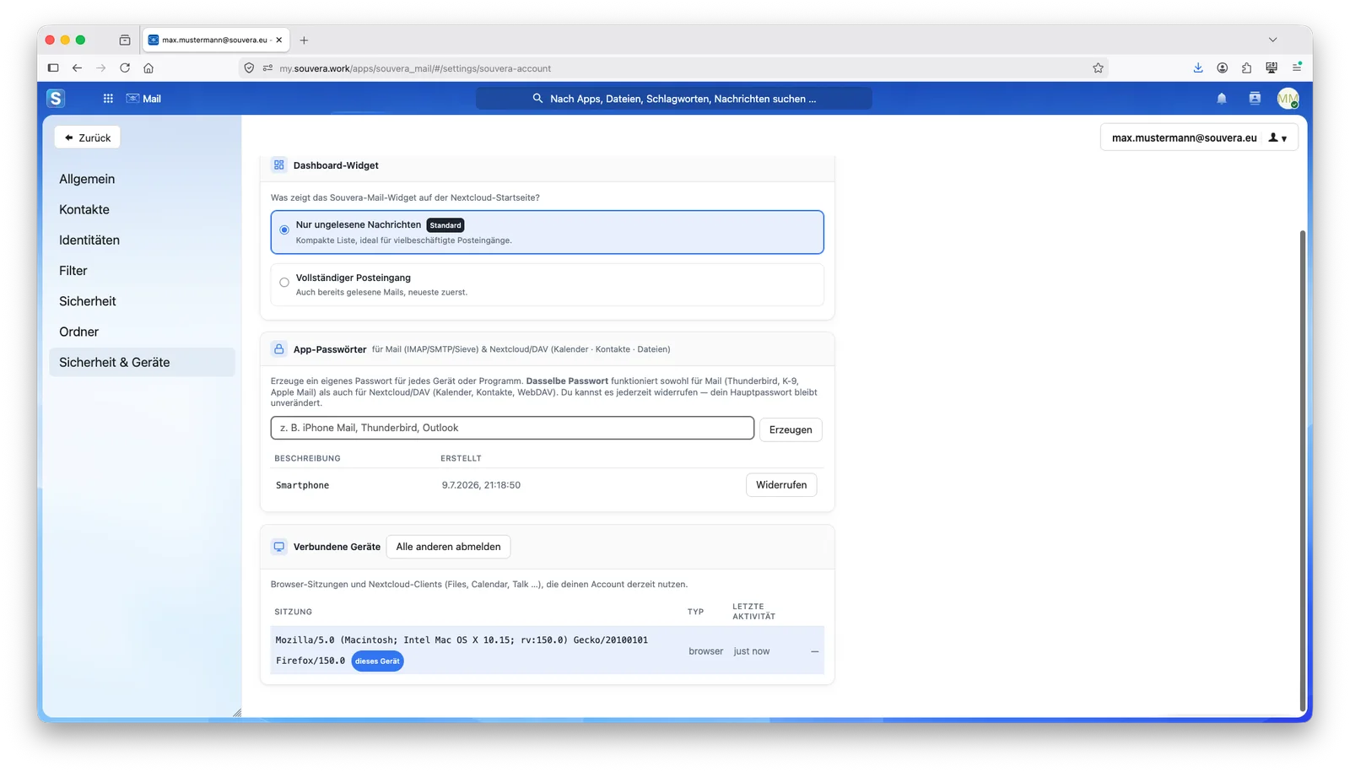Reload the page with refresh icon

click(x=125, y=68)
